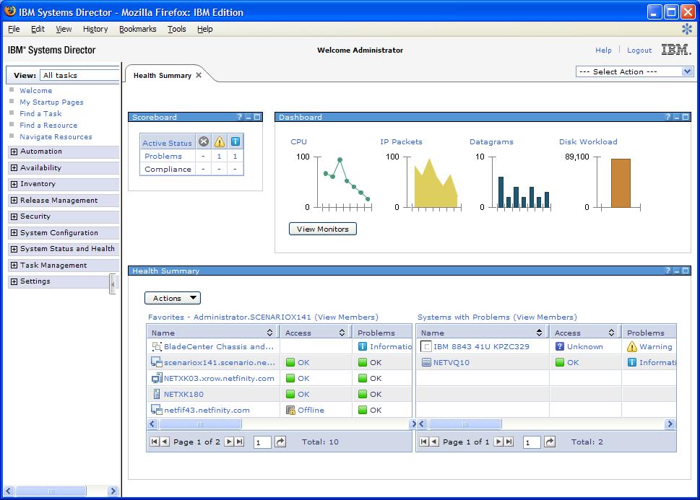This screenshot has height=500, width=700.
Task: Click the information icon in Scoreboard header
Action: click(x=236, y=142)
